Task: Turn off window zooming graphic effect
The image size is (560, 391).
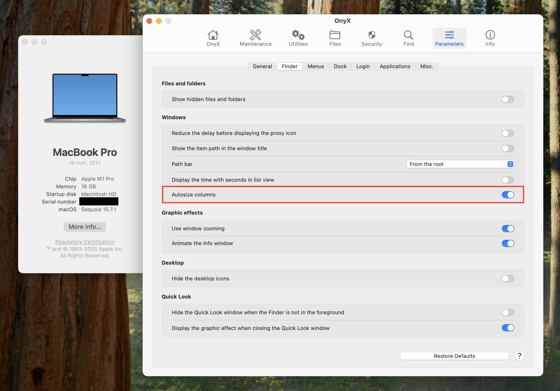Action: point(508,228)
